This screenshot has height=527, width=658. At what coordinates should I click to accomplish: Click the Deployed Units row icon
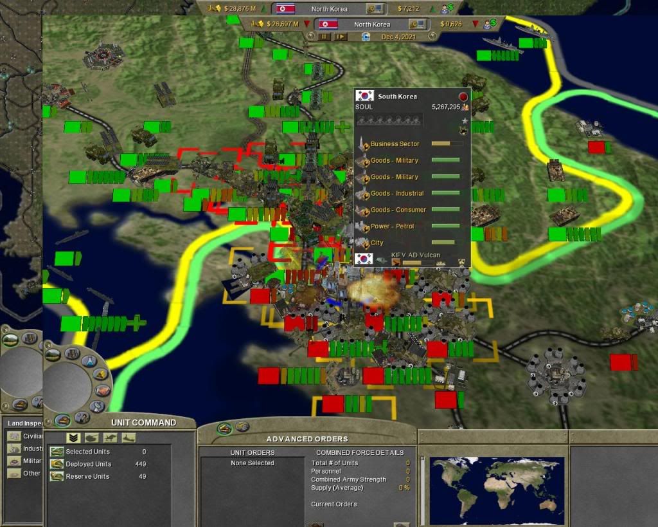57,464
